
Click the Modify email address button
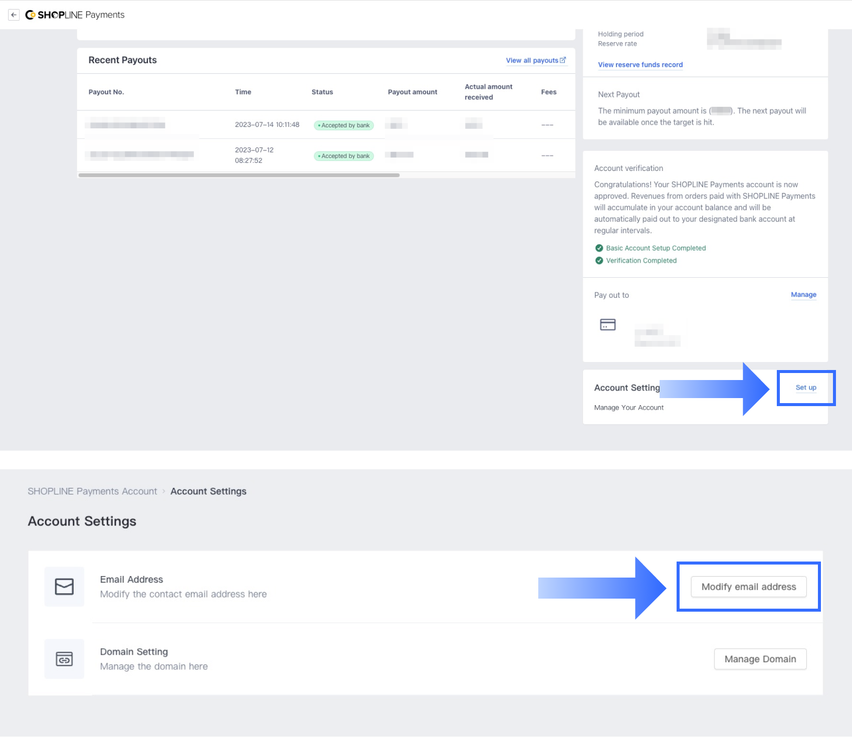(748, 587)
